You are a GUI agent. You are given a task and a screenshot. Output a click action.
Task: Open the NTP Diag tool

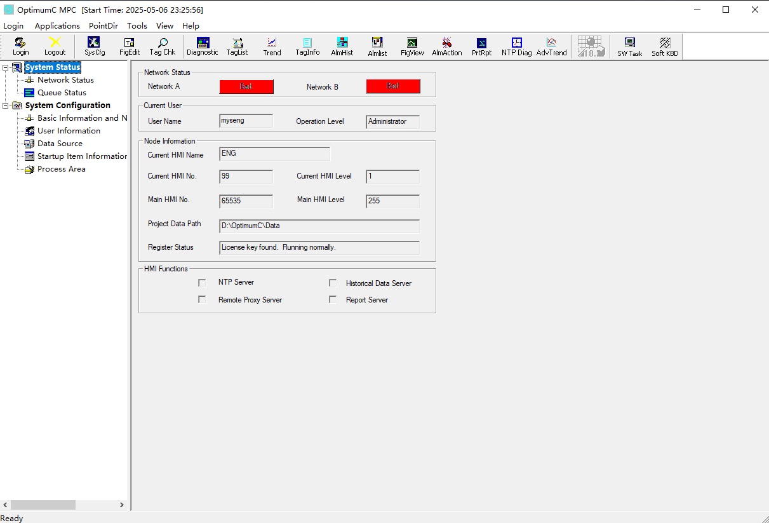coord(517,46)
